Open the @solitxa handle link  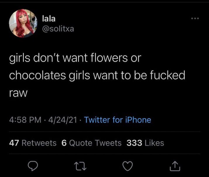[58, 29]
